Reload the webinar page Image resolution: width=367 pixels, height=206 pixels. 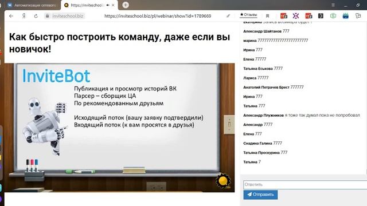point(36,16)
